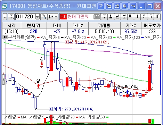Screen dimensions: 163x125
Task: Click the 대비% column header
Action: click(78, 25)
